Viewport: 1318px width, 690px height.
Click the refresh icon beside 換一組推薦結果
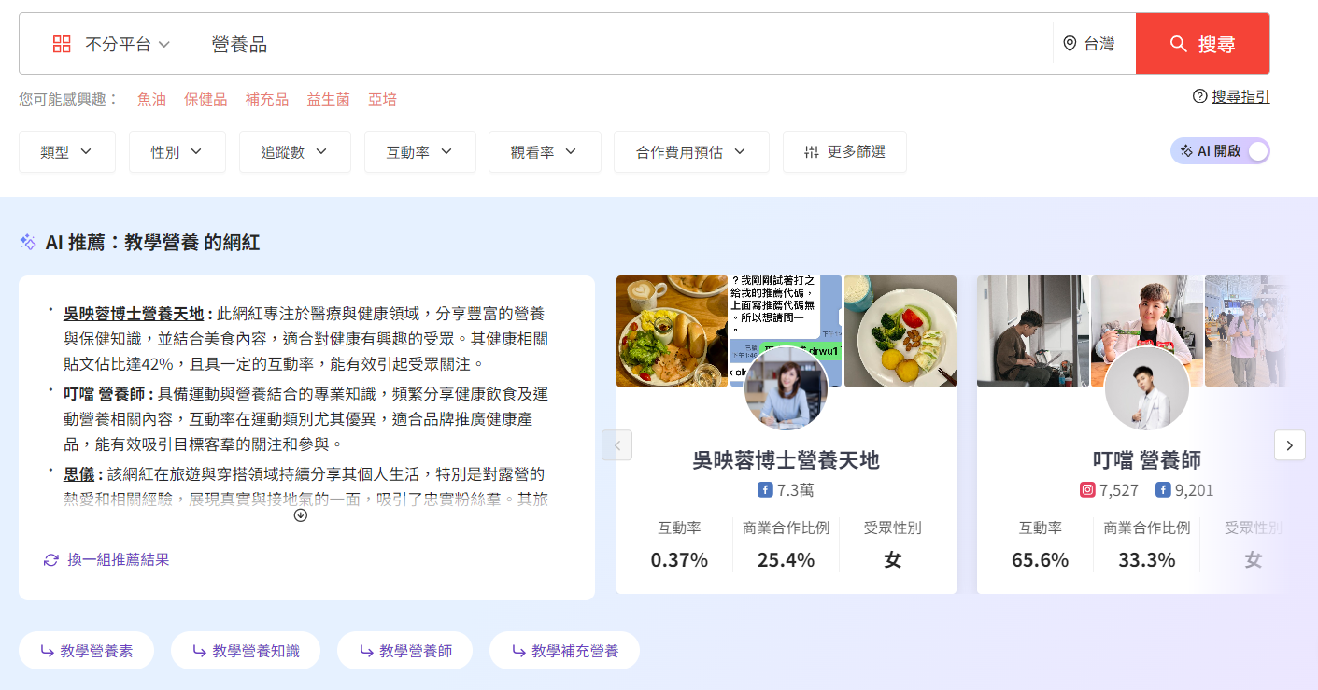point(51,560)
